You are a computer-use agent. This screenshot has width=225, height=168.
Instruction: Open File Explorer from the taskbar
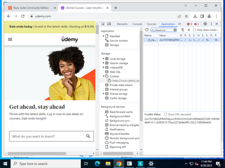coord(108,164)
